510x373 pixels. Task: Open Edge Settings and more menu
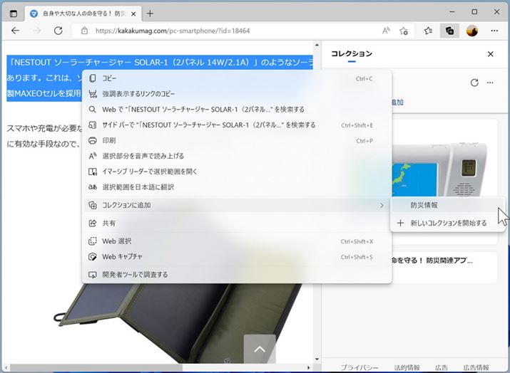(494, 31)
